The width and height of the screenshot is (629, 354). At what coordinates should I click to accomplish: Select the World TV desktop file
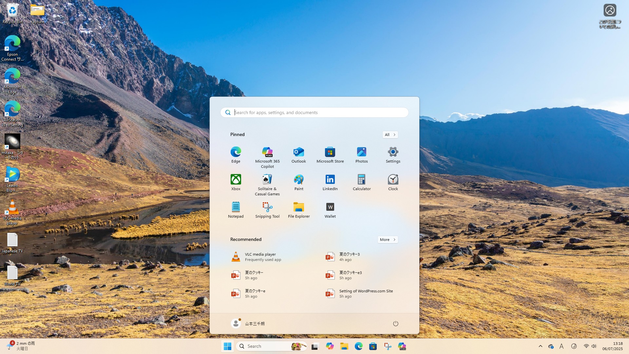coord(12,276)
